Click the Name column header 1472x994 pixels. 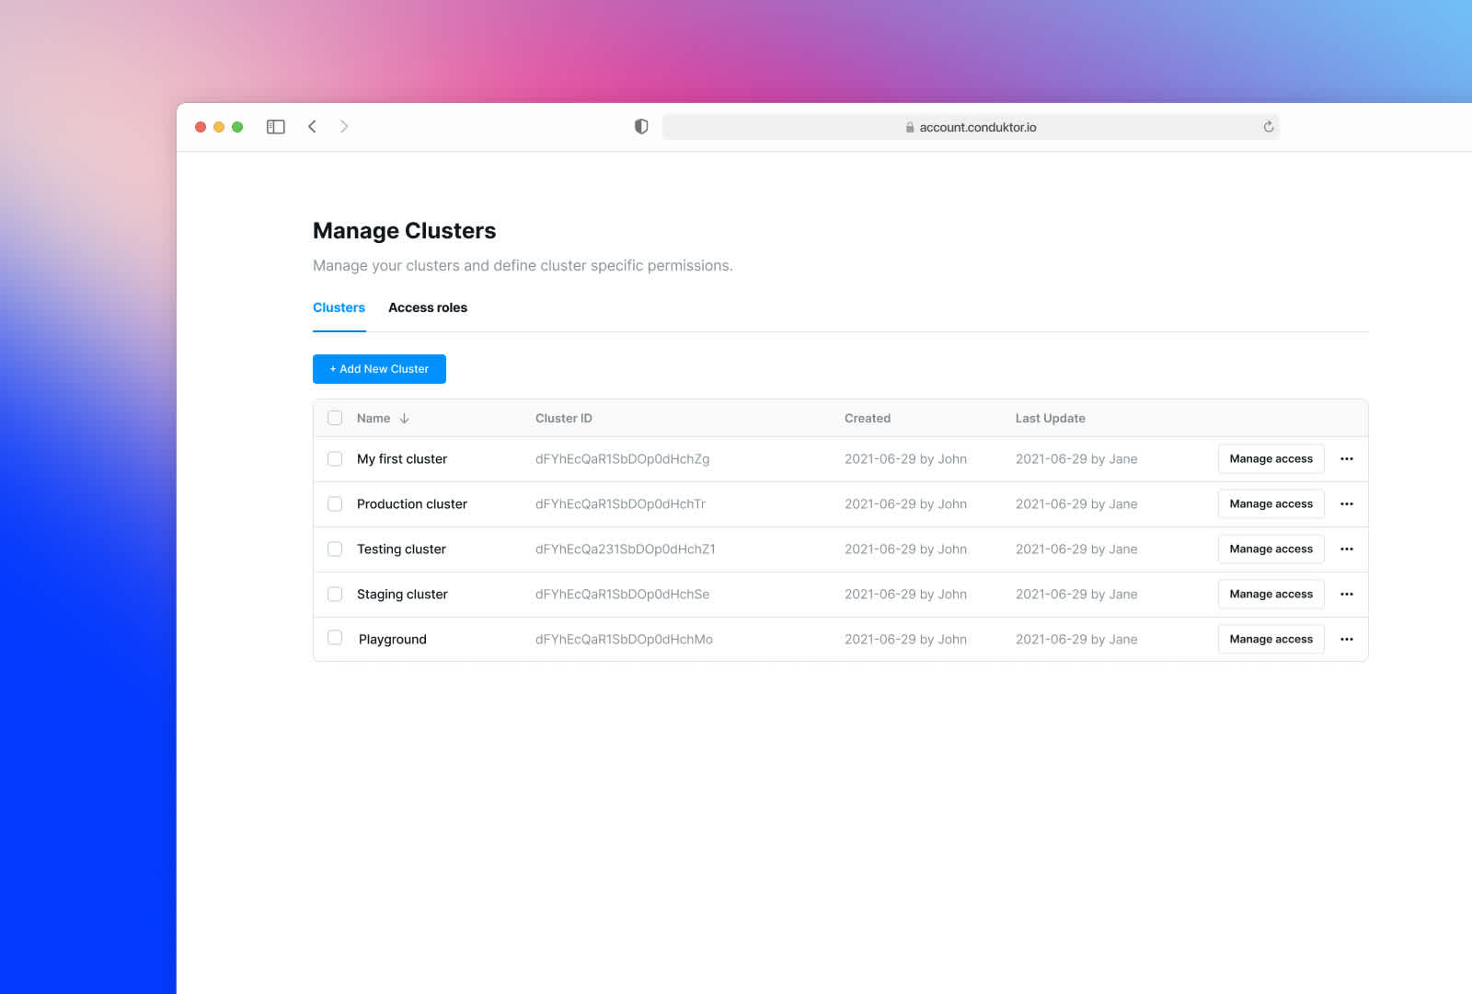[x=374, y=419]
